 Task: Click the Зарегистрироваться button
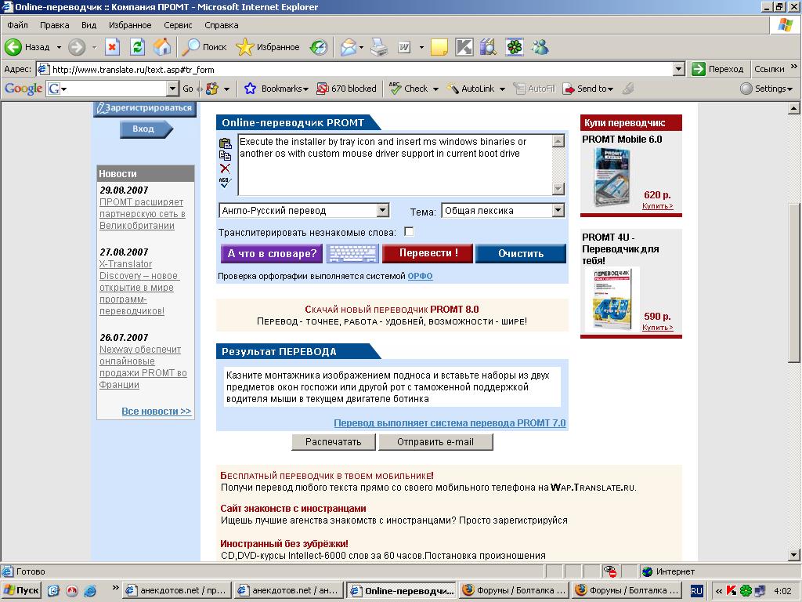click(145, 108)
